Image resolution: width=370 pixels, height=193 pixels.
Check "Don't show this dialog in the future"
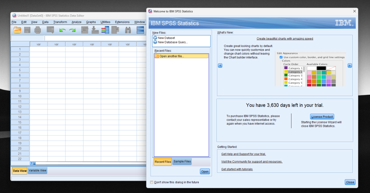pyautogui.click(x=151, y=182)
